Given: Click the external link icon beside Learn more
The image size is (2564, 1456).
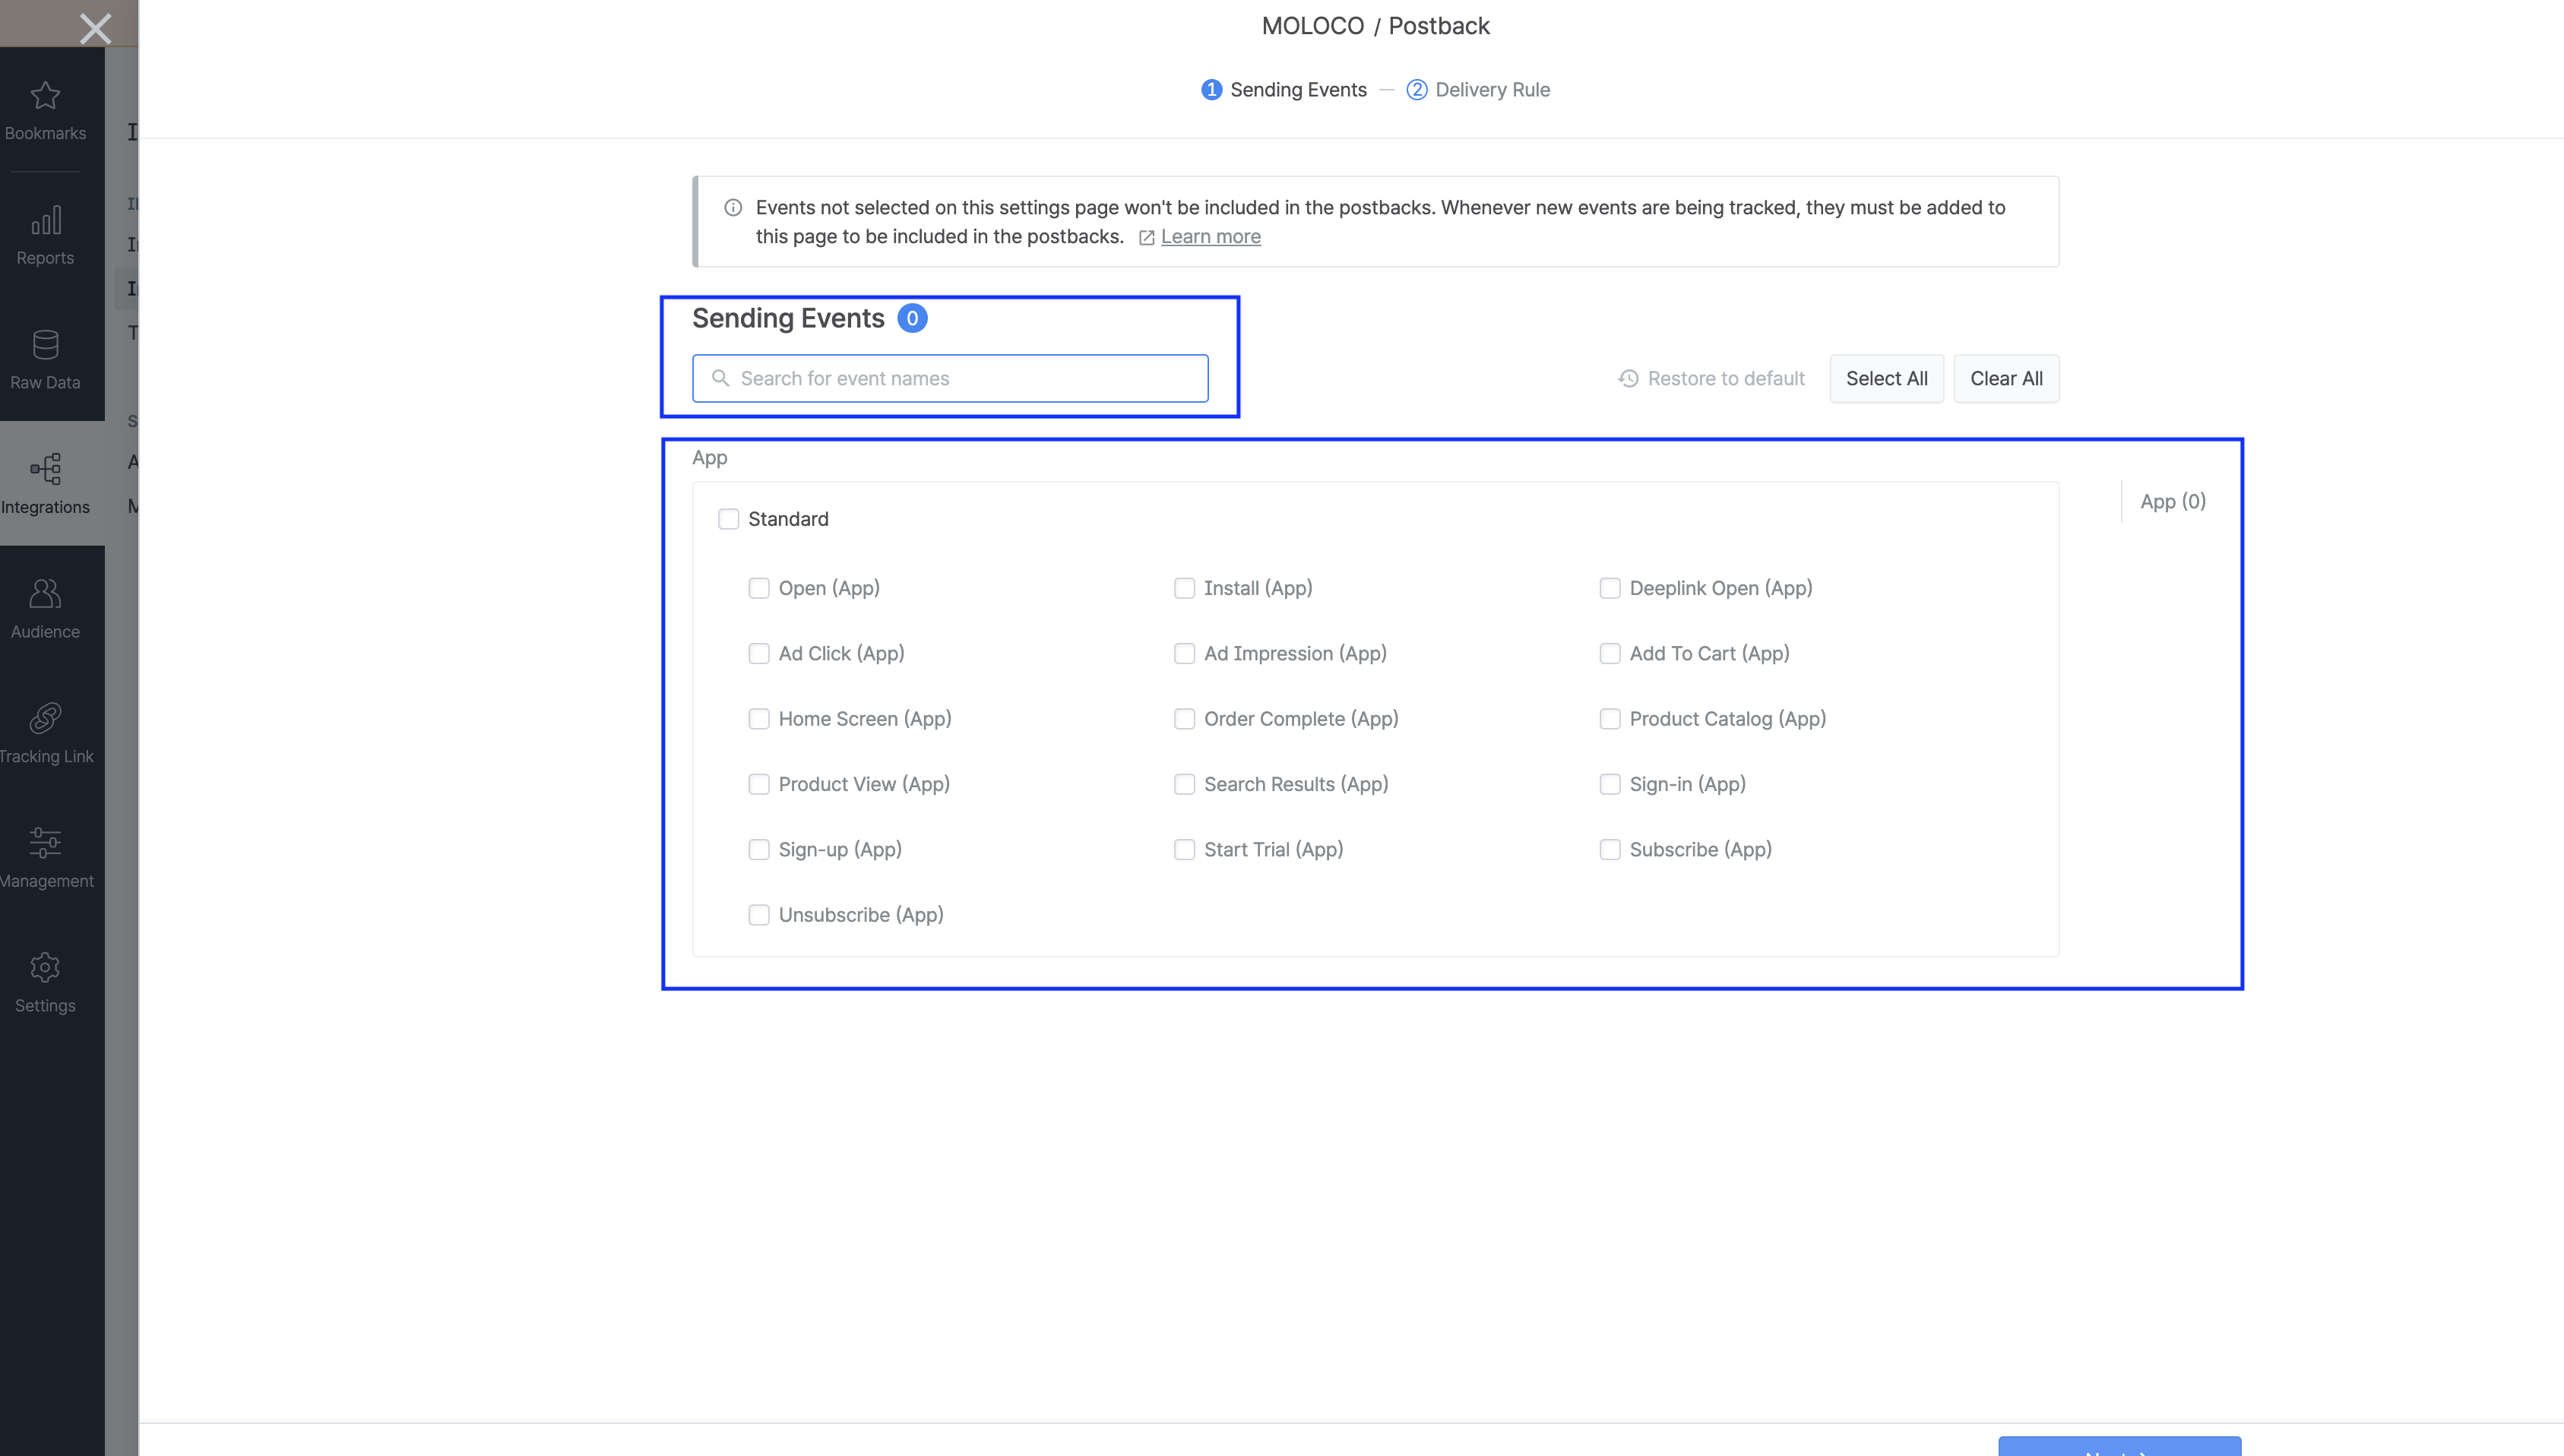Looking at the screenshot, I should tap(1147, 238).
